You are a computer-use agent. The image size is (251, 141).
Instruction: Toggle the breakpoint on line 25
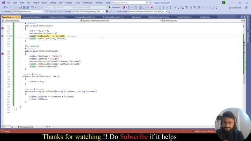click(x=2, y=54)
